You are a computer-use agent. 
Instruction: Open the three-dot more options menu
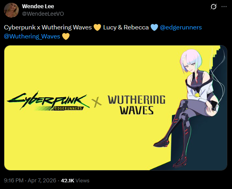coord(224,7)
